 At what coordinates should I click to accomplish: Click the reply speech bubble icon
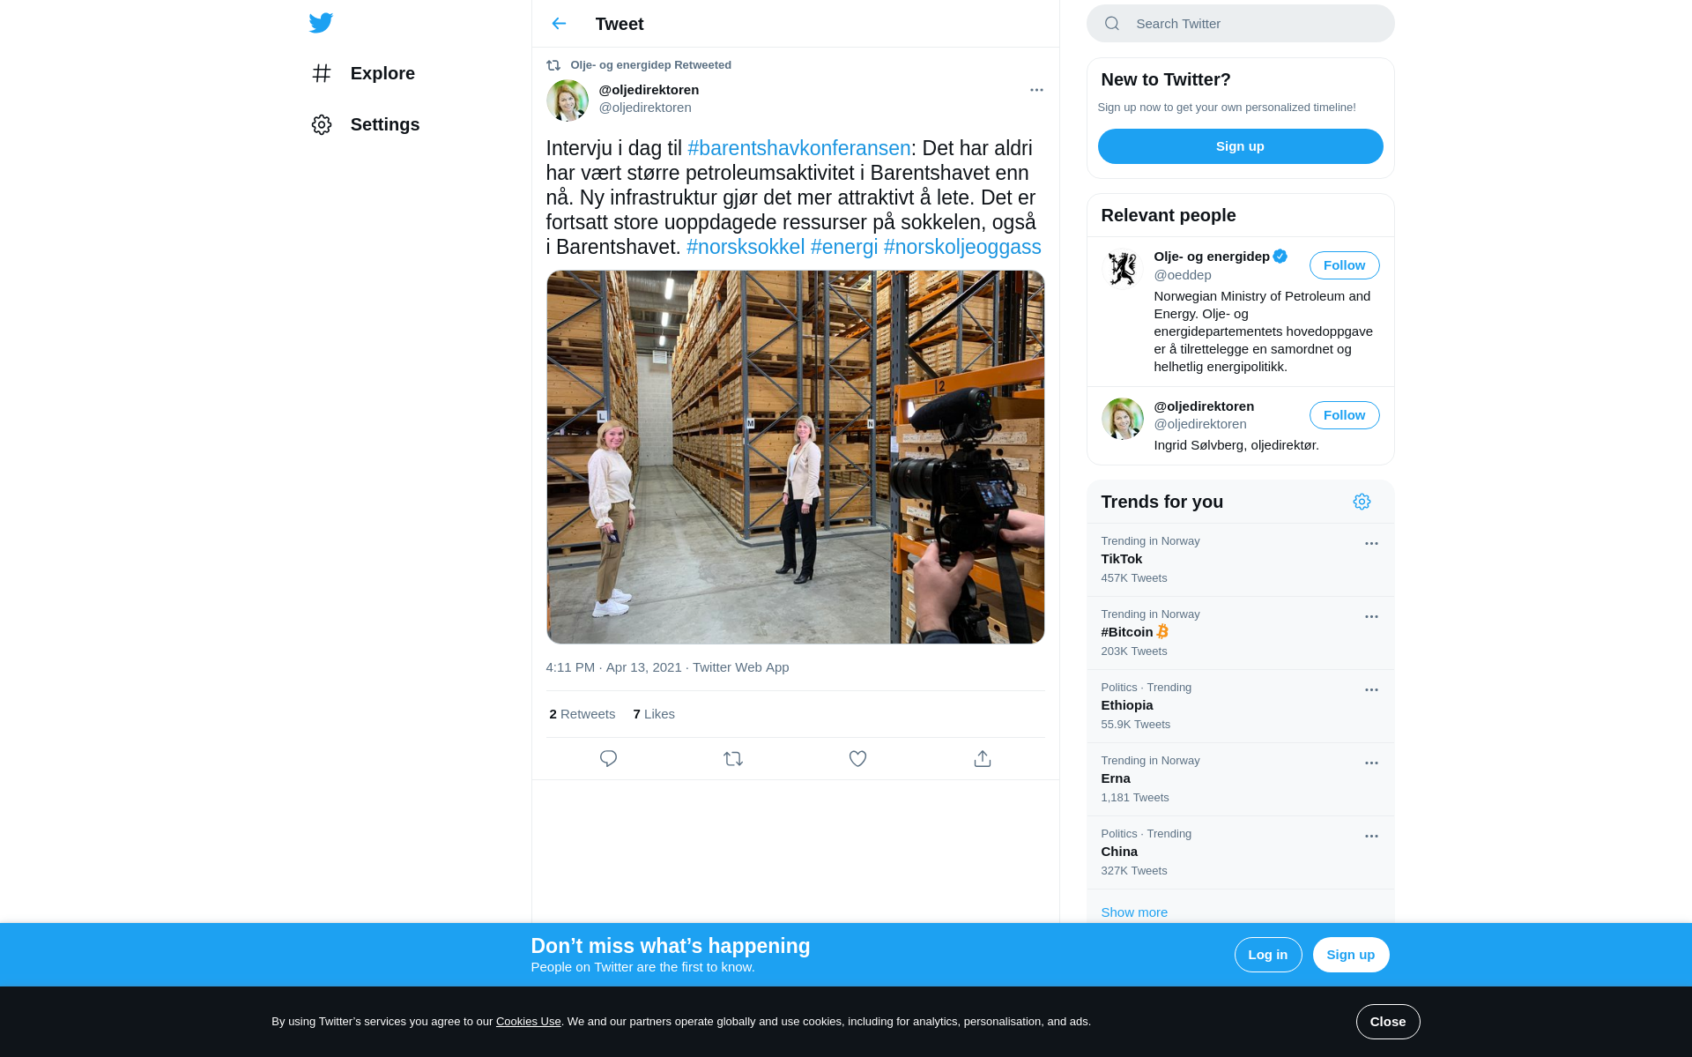click(x=608, y=758)
